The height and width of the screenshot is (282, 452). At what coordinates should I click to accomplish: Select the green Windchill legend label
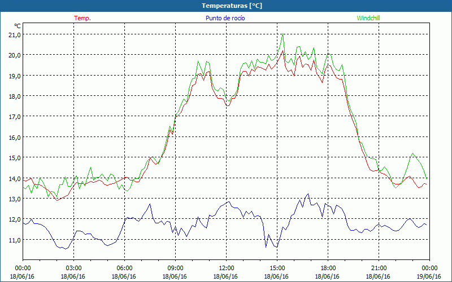coord(368,18)
